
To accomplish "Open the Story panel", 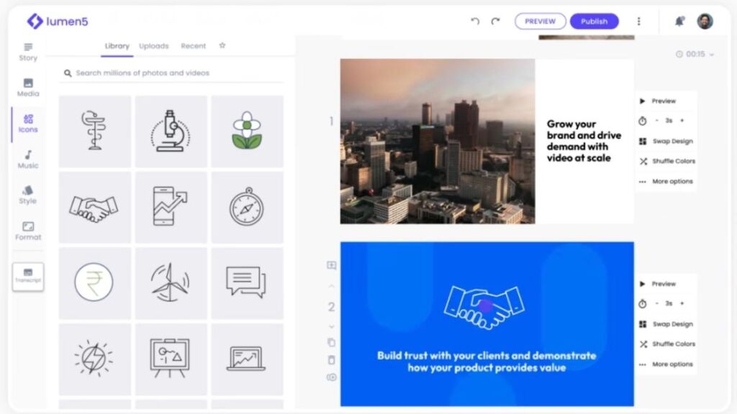I will click(x=27, y=52).
